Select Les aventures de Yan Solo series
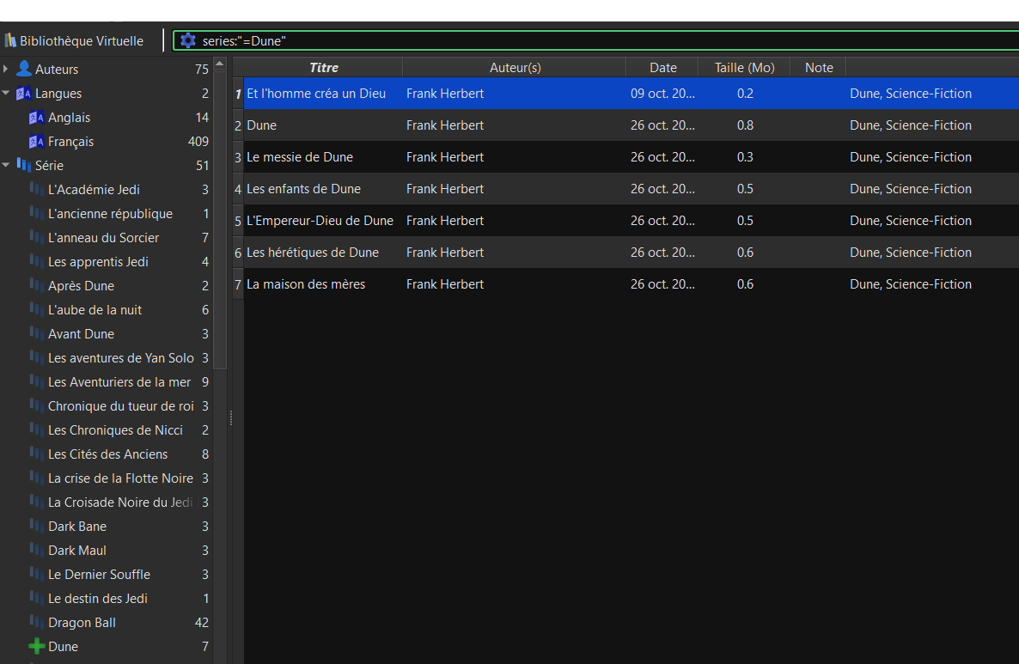Image resolution: width=1019 pixels, height=664 pixels. click(x=121, y=358)
